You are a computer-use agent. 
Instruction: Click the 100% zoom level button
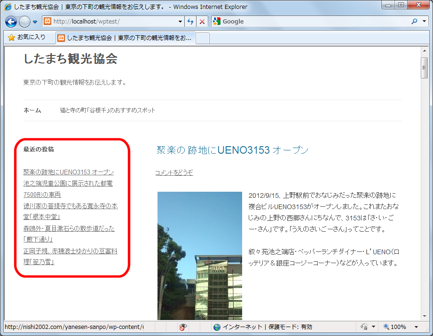[395, 327]
